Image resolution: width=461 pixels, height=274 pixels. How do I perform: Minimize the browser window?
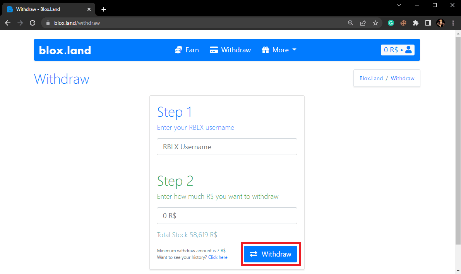417,5
